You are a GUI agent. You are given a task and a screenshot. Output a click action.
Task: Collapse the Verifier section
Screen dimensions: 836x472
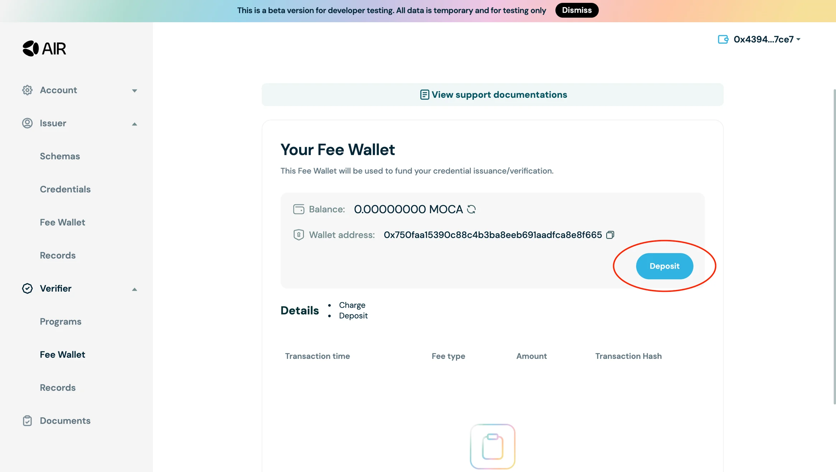click(135, 289)
